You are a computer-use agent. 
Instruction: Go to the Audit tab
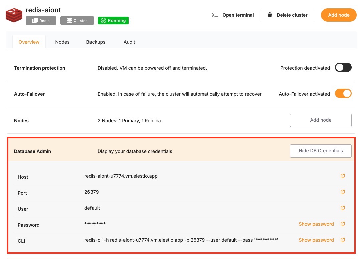pos(129,42)
